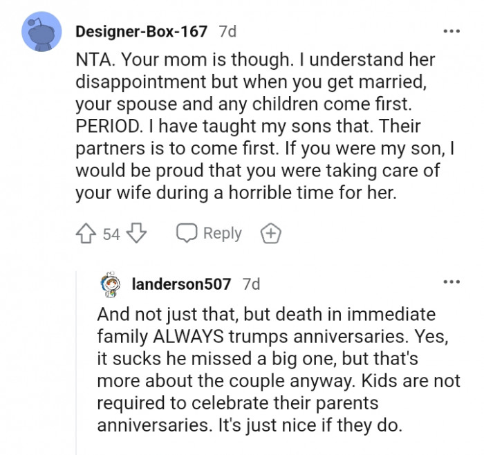Click the word PERIOD in the top comment

[x=107, y=126]
